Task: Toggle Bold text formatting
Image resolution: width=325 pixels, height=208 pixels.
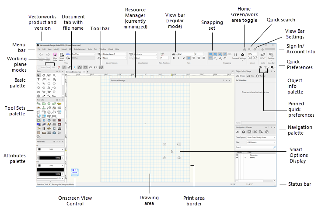Action: (174, 58)
